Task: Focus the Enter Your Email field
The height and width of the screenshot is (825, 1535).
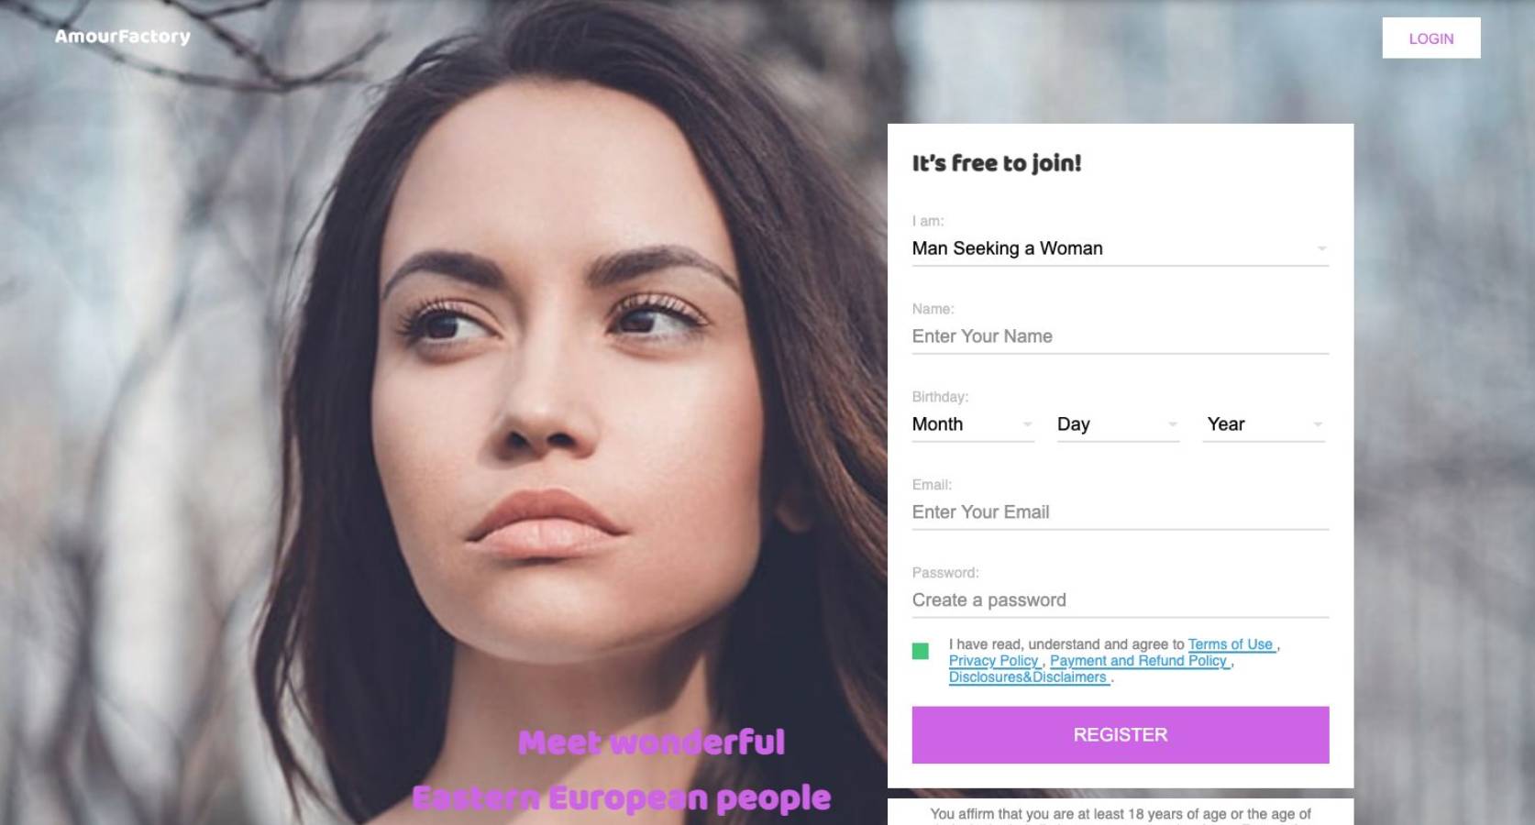Action: point(1120,512)
